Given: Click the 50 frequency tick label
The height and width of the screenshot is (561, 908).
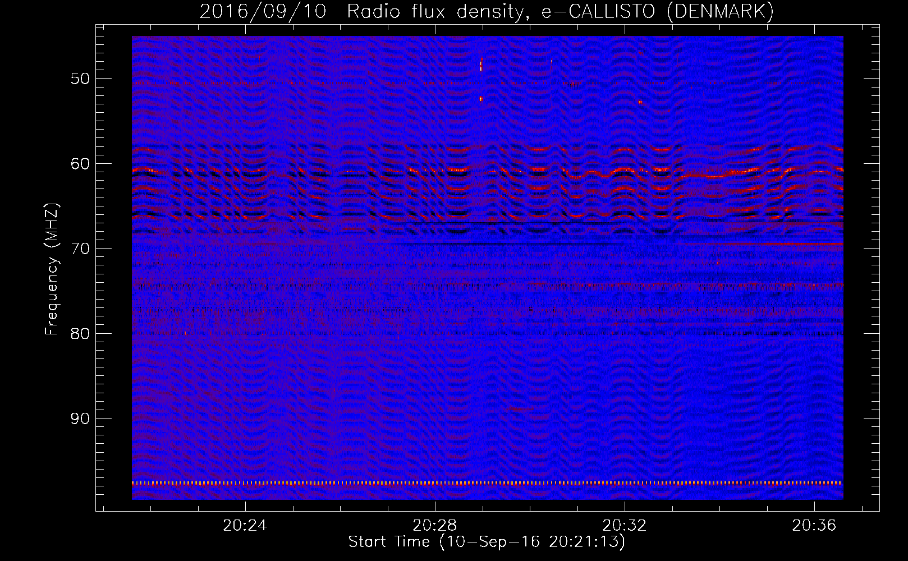Looking at the screenshot, I should 80,79.
